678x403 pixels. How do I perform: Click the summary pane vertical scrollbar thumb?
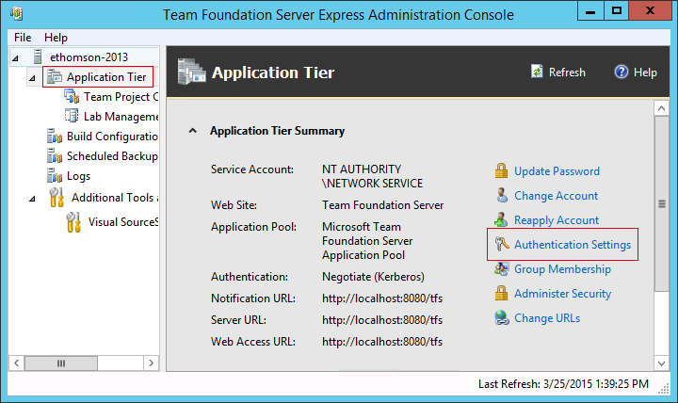point(661,203)
